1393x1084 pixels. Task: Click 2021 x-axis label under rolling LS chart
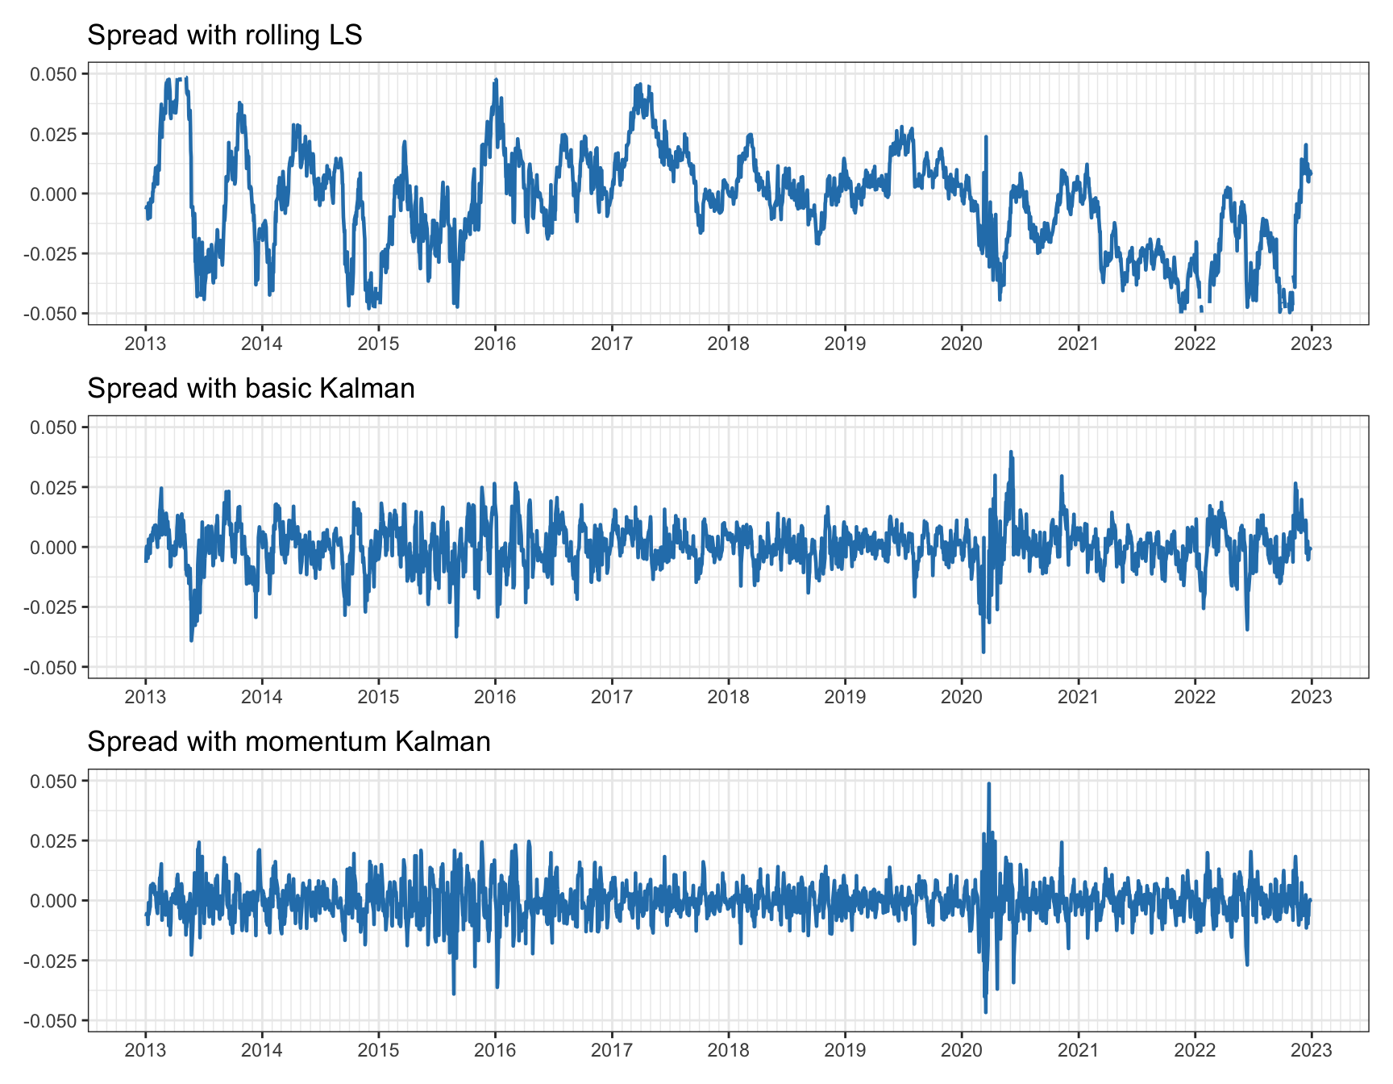pyautogui.click(x=1078, y=344)
